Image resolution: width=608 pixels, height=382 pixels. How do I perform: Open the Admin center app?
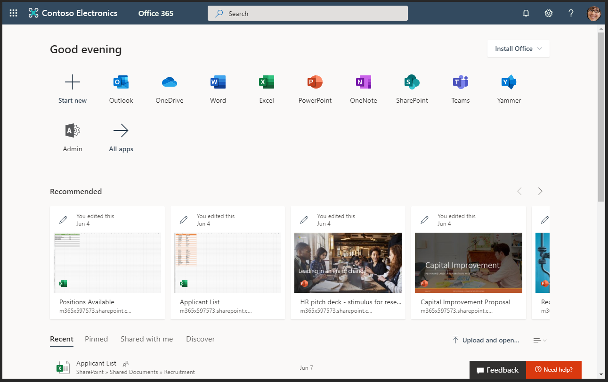pyautogui.click(x=73, y=130)
